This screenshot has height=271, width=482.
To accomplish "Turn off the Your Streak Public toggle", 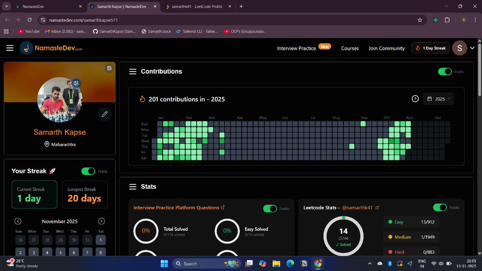I will click(x=88, y=171).
